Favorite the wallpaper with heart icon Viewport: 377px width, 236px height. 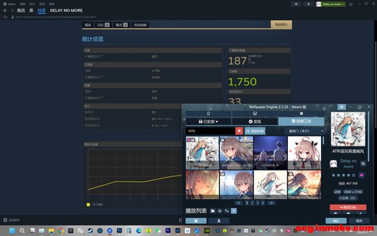(361, 175)
